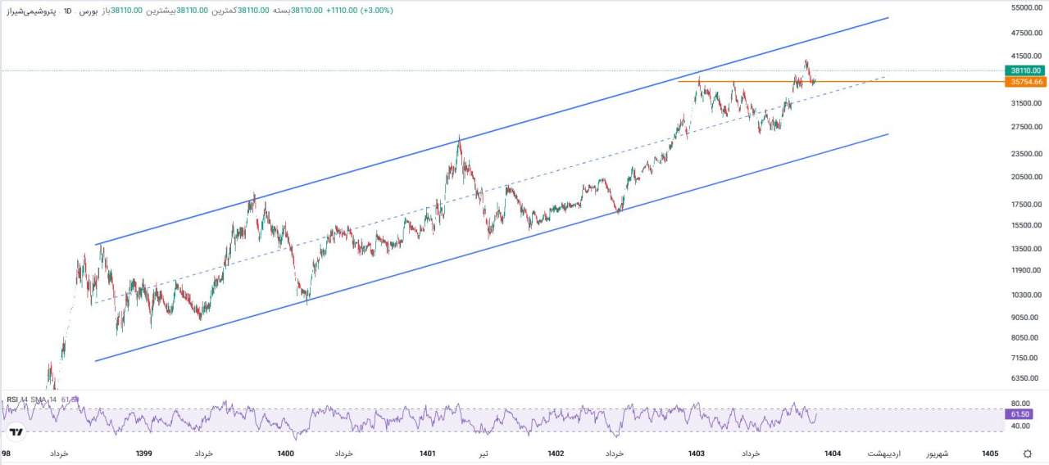
Task: Click the orange 35754.66 price label
Action: [1025, 82]
